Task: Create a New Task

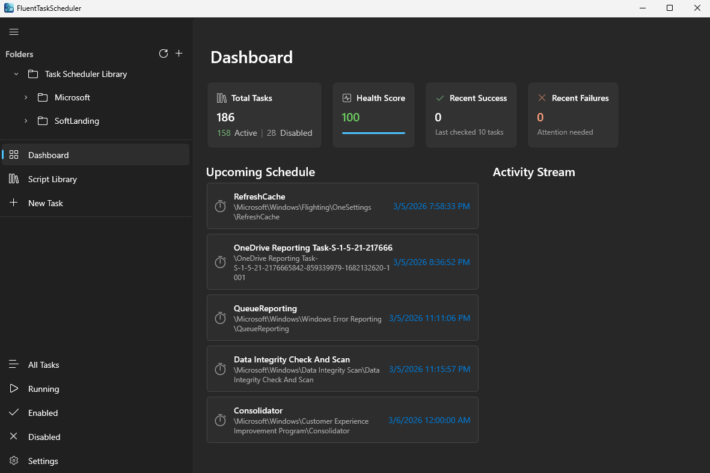Action: tap(44, 203)
